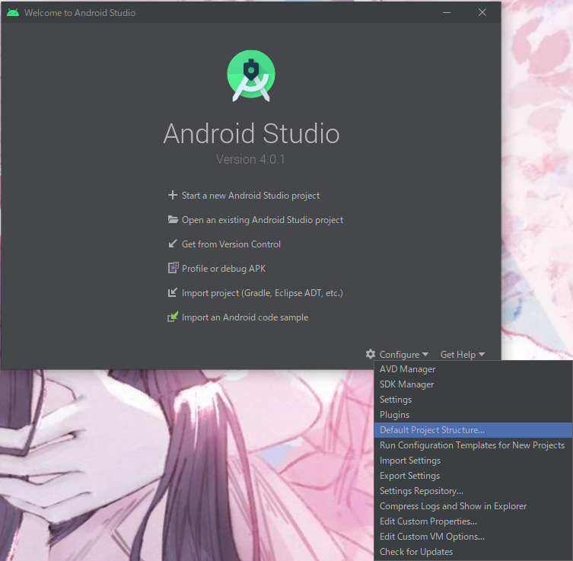Open SDK Manager from the menu

coord(473,384)
